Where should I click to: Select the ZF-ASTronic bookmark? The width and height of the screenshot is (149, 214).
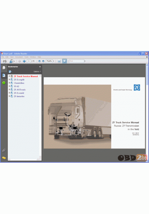tap(20, 90)
